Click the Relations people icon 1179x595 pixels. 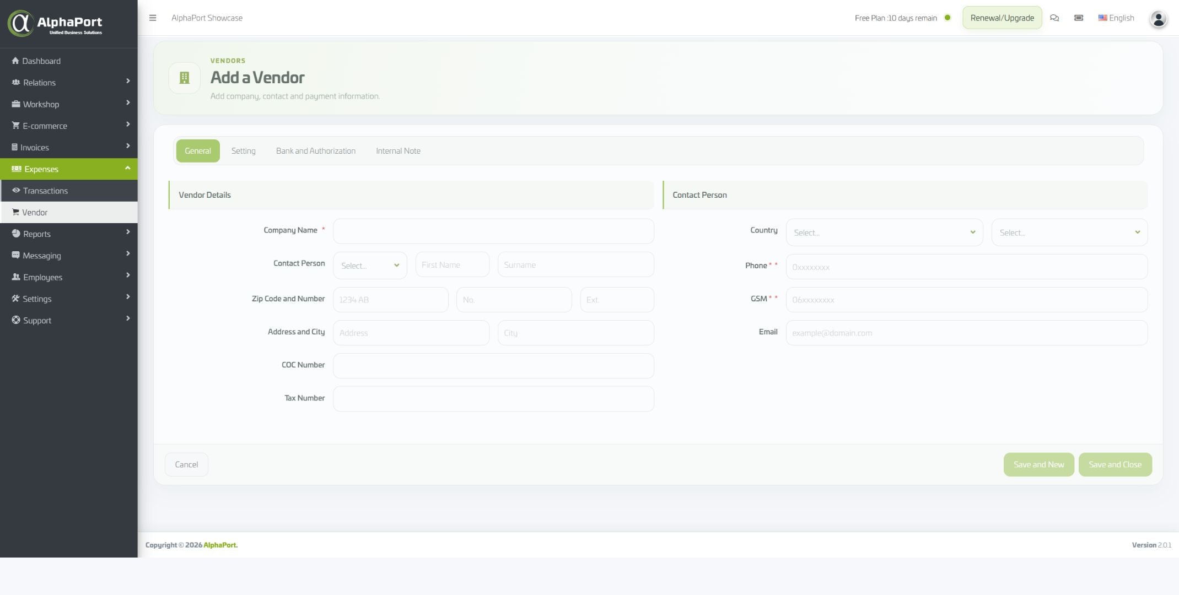[16, 82]
